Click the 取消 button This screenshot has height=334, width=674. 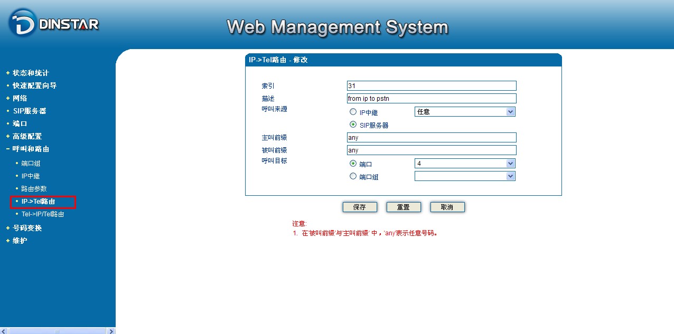(x=447, y=207)
